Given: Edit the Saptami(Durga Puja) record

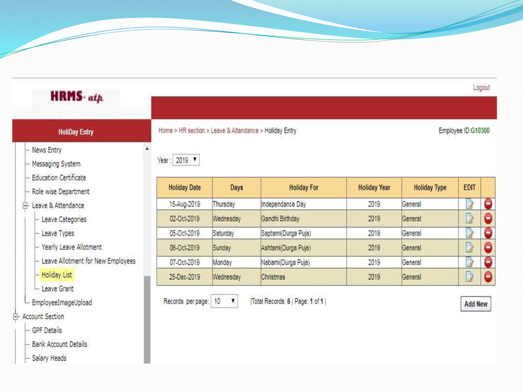Looking at the screenshot, I should (x=469, y=233).
